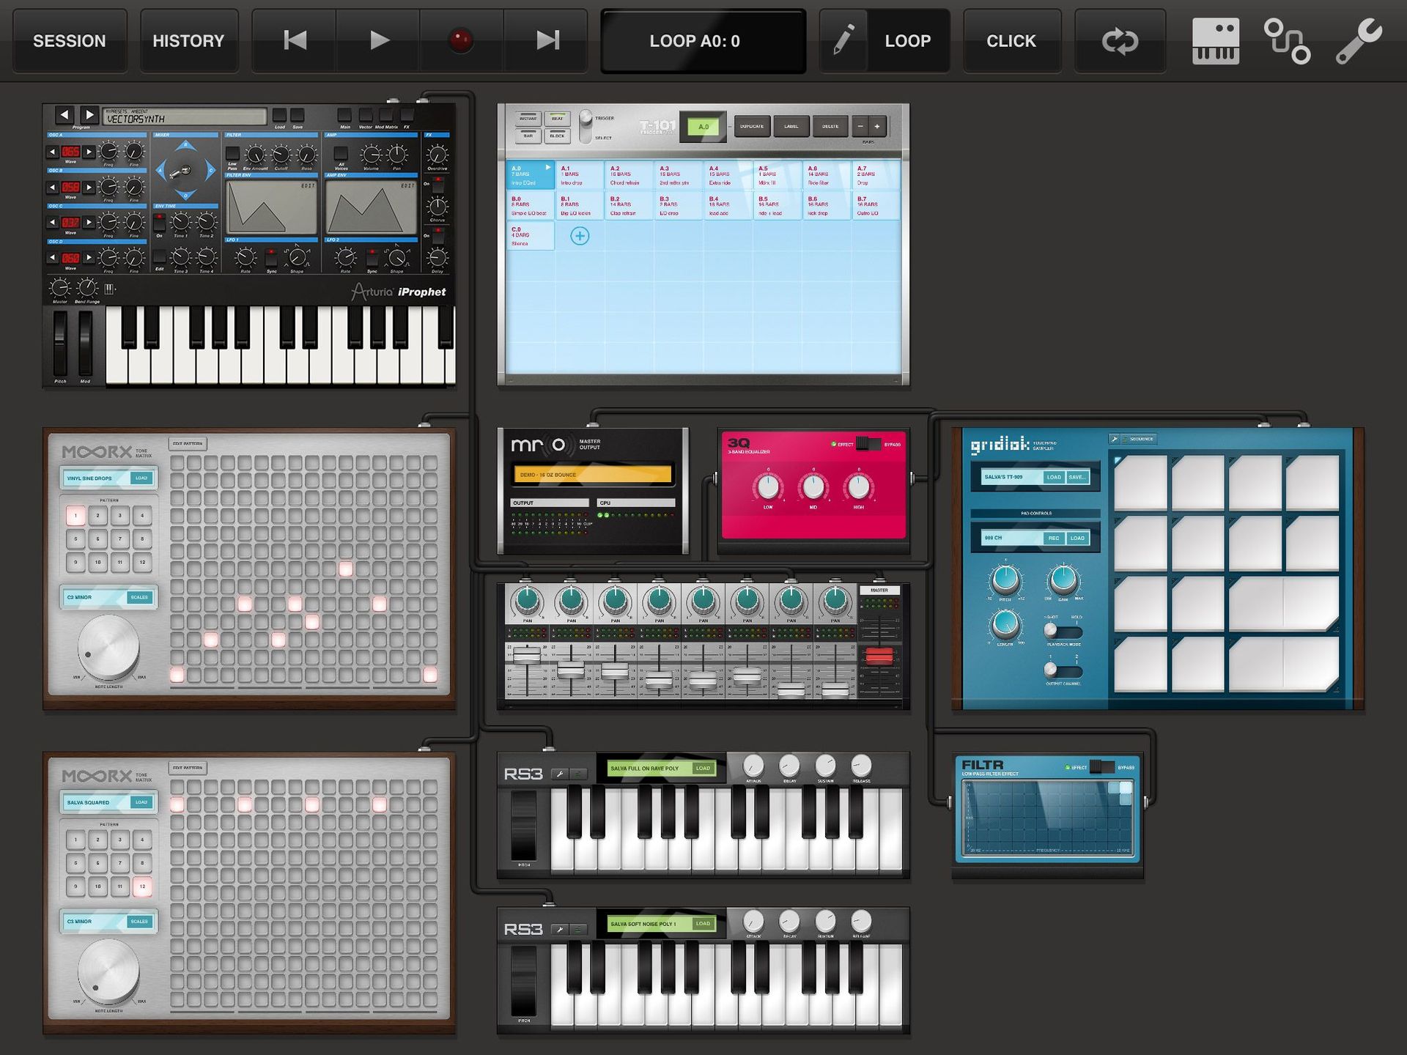Viewport: 1407px width, 1055px height.
Task: Click the T-101 DUPLICATE button
Action: click(x=752, y=126)
